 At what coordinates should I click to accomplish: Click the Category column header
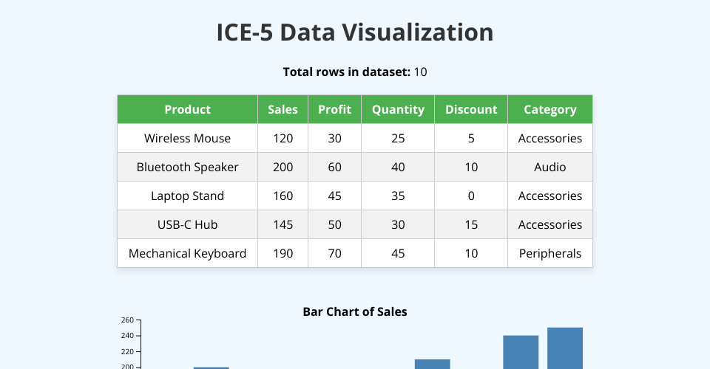pos(550,109)
